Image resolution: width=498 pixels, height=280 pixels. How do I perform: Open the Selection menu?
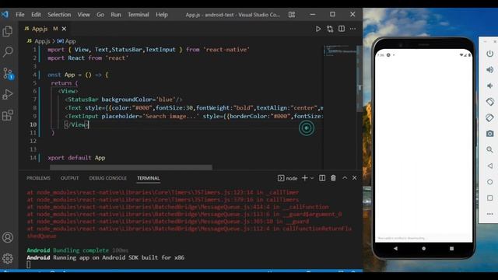coord(59,15)
